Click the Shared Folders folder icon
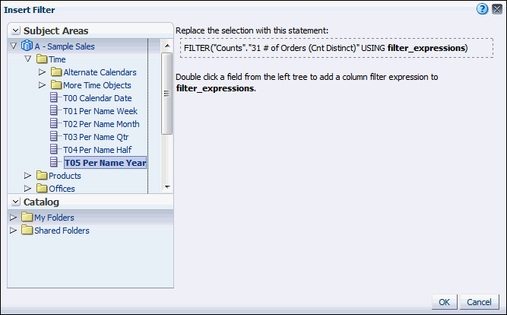The image size is (507, 315). 27,231
